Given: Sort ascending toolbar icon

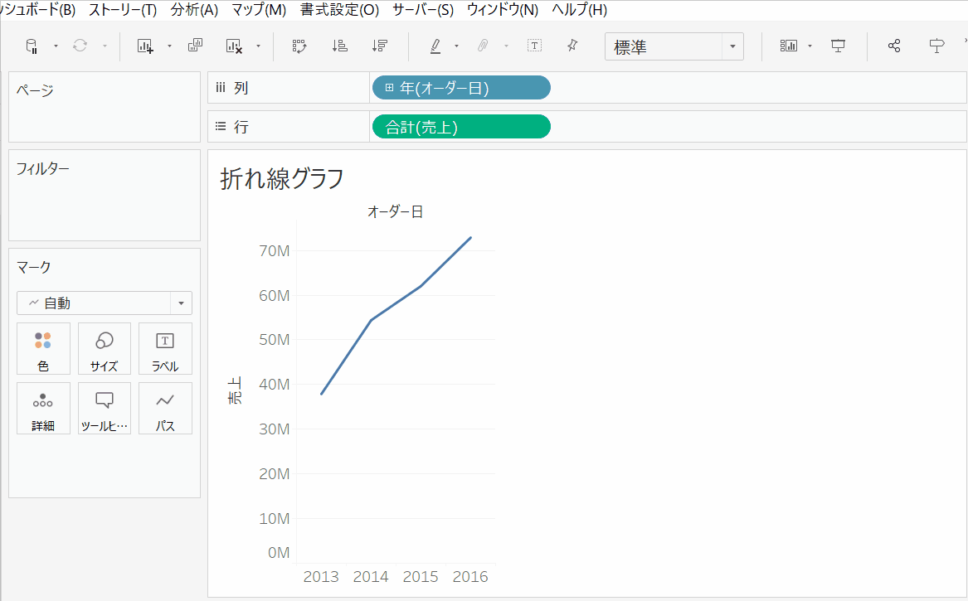Looking at the screenshot, I should [x=339, y=46].
